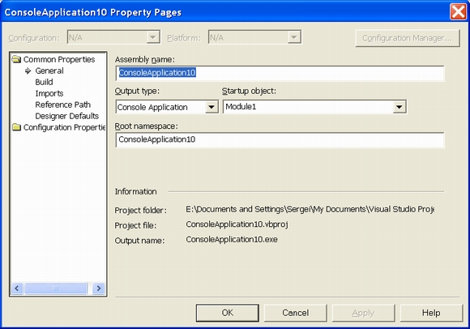Click the right scroll arrow in tree panel
This screenshot has width=470, height=329.
99,288
